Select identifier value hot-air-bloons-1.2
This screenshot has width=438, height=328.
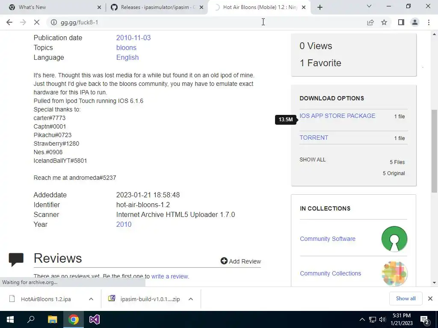(x=143, y=205)
